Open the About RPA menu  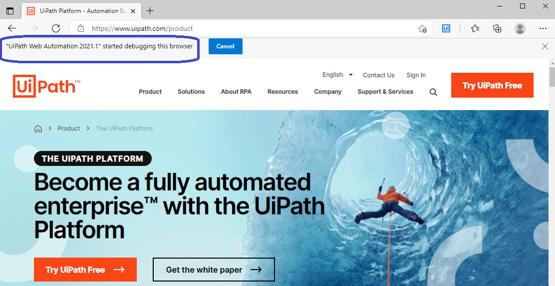pos(236,92)
